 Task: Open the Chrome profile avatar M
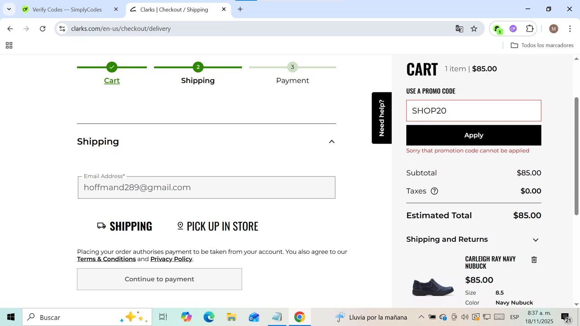click(x=554, y=29)
